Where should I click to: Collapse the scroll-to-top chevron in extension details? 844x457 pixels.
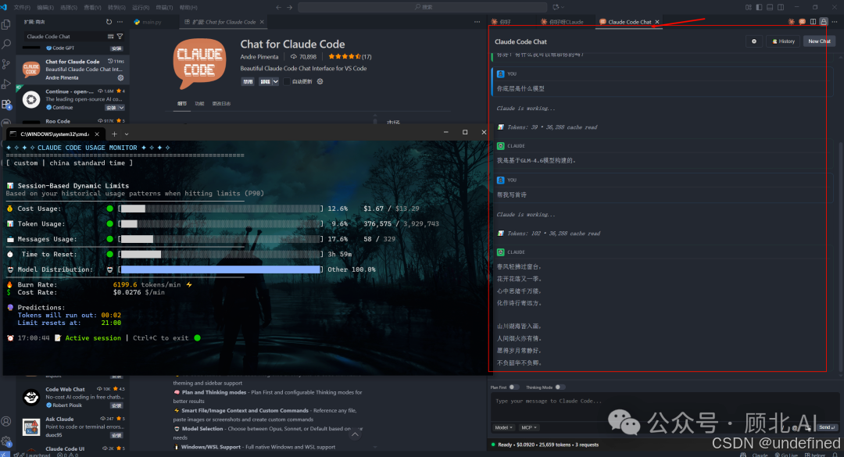point(355,434)
